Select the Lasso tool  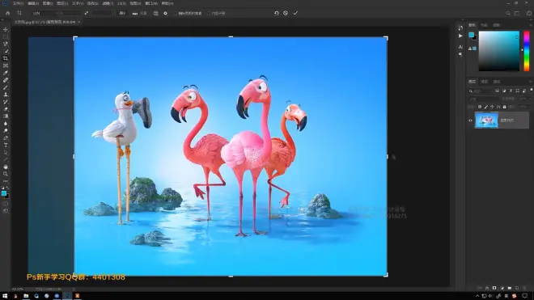(x=6, y=44)
